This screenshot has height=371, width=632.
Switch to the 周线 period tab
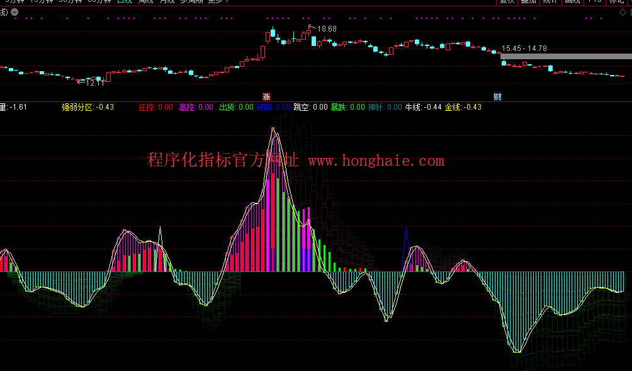[x=145, y=2]
